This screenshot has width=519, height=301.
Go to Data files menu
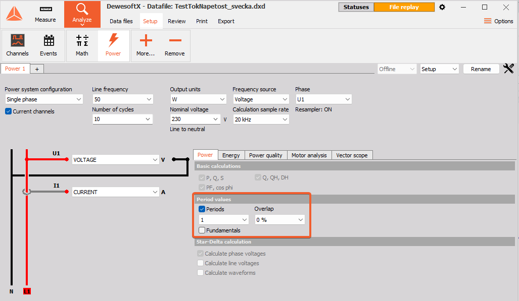[121, 21]
